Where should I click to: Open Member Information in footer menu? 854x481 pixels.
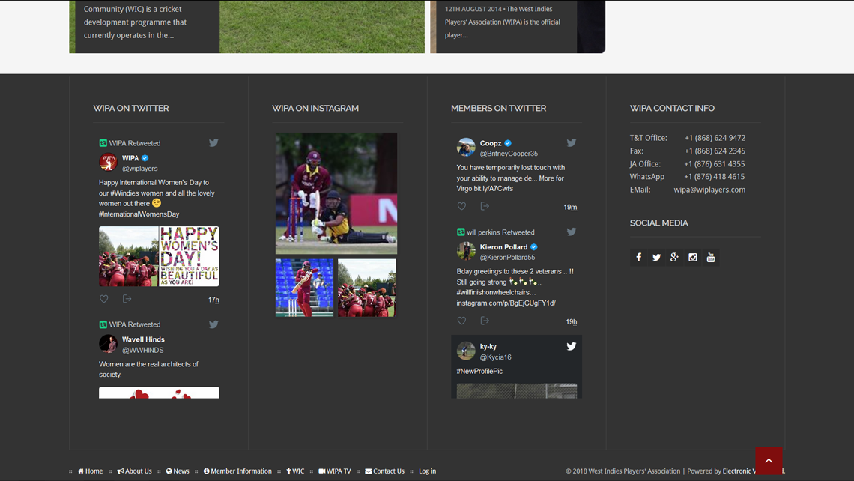[x=237, y=471]
